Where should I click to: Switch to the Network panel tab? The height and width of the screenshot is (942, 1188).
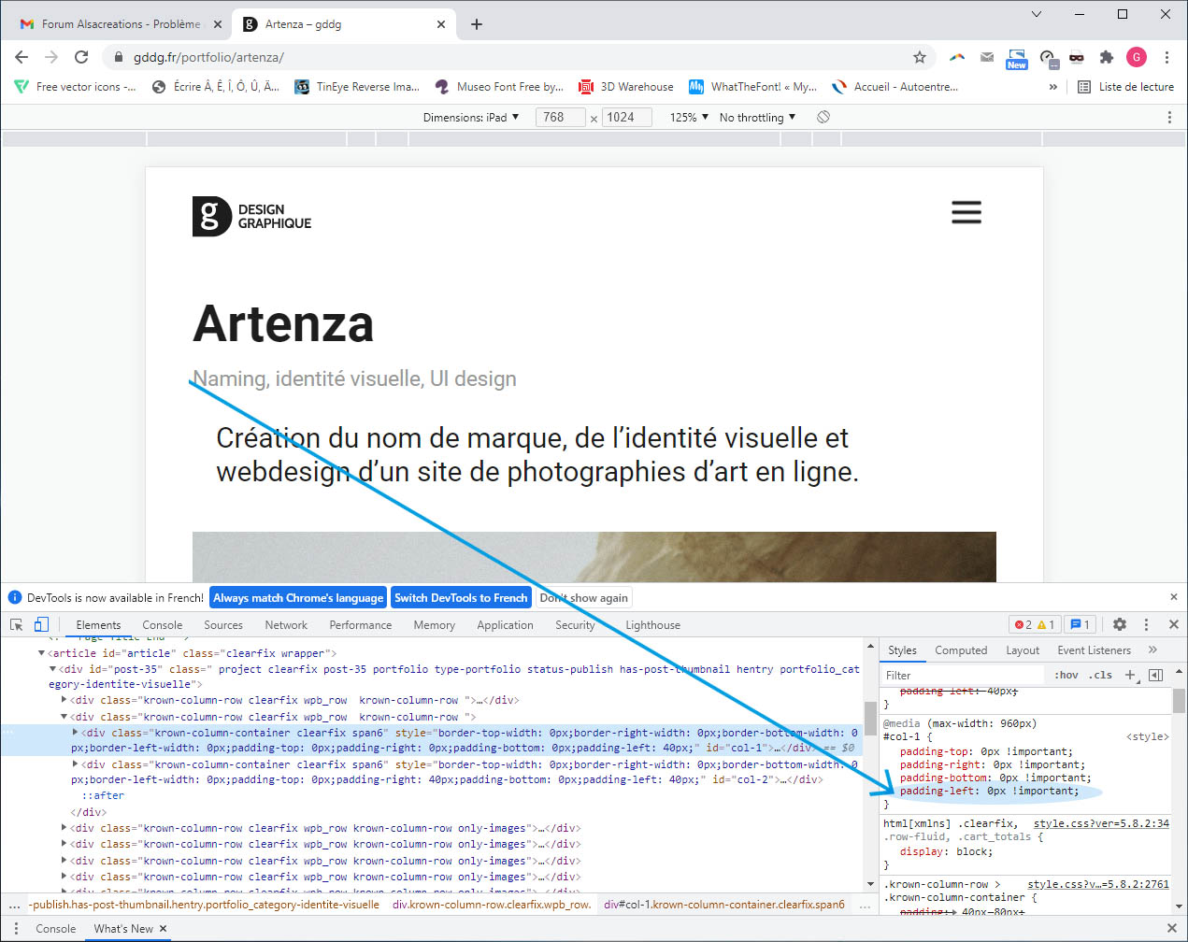pyautogui.click(x=286, y=625)
